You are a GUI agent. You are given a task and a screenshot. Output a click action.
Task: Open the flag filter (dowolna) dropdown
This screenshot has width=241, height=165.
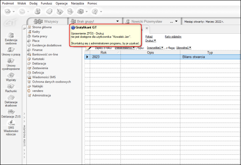tap(184, 48)
